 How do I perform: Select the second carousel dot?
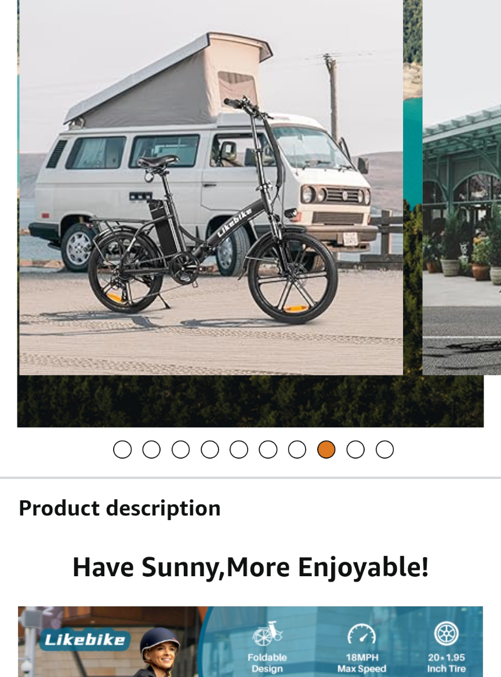point(151,449)
